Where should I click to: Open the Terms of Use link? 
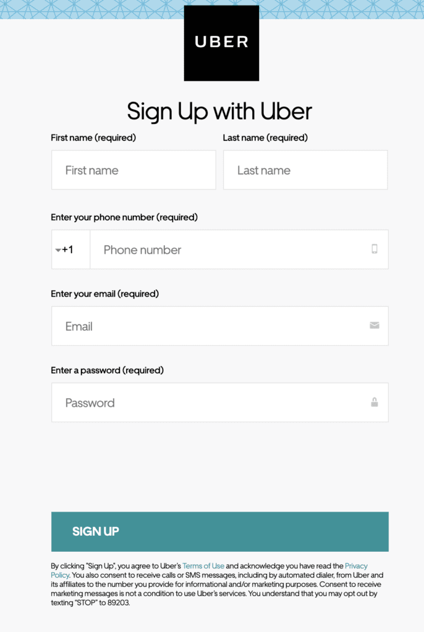(203, 565)
